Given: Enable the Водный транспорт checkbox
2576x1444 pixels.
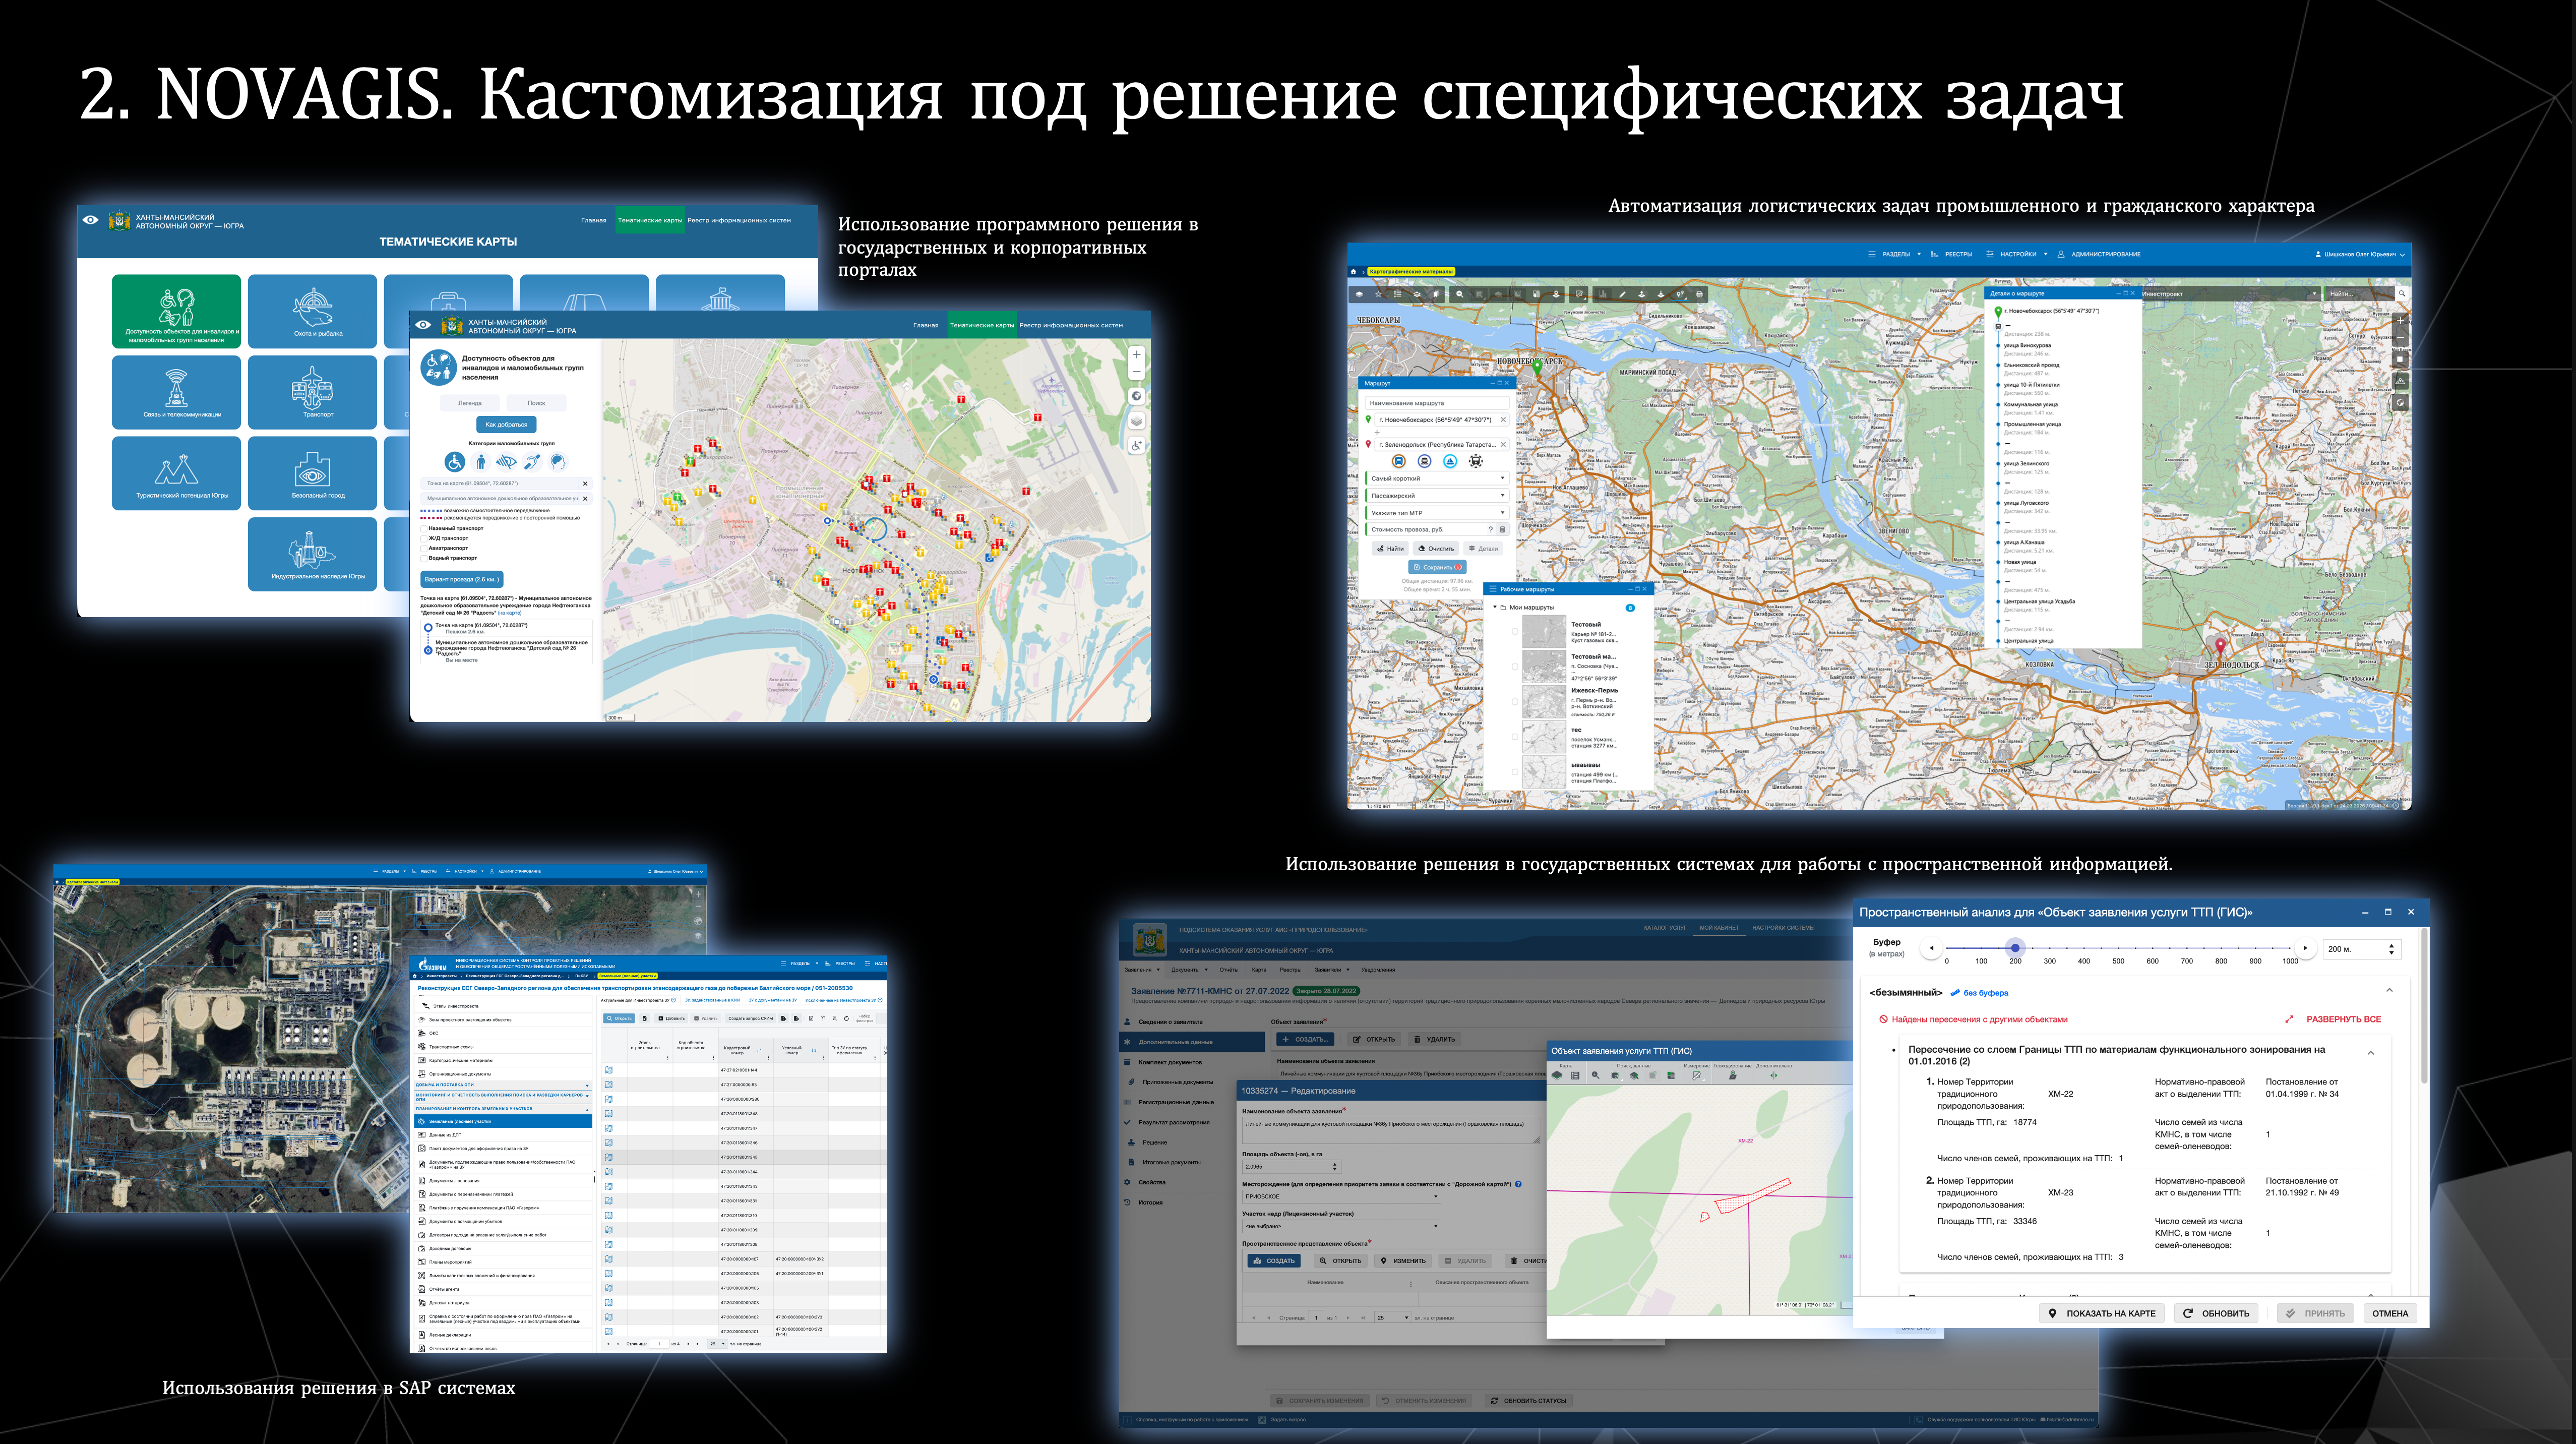Looking at the screenshot, I should [x=425, y=558].
